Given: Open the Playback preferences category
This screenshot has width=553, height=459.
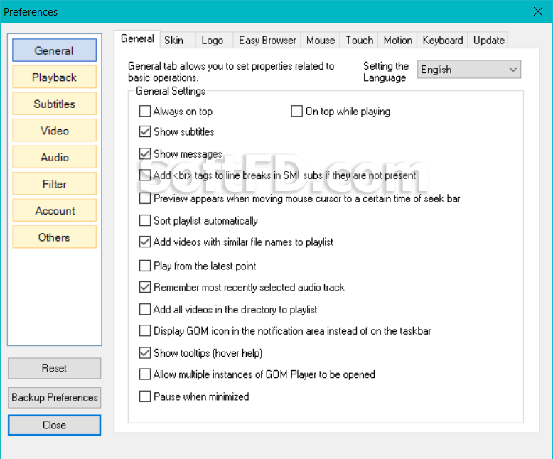Looking at the screenshot, I should click(54, 77).
